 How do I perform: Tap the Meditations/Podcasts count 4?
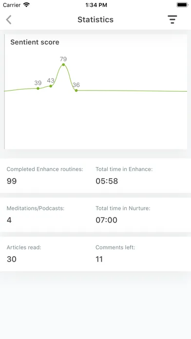[x=9, y=220]
